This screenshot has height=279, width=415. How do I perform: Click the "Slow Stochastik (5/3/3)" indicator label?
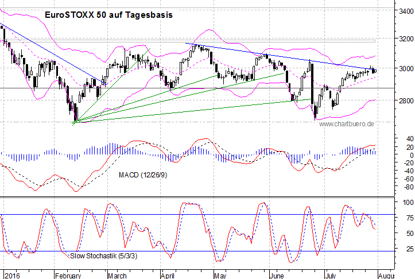(x=104, y=256)
